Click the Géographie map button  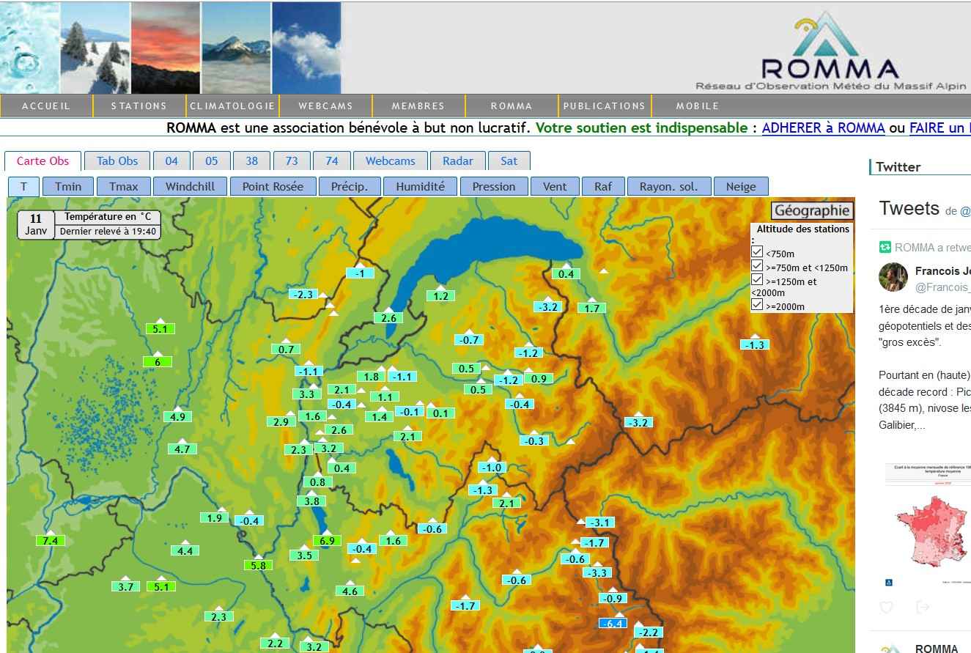(812, 210)
